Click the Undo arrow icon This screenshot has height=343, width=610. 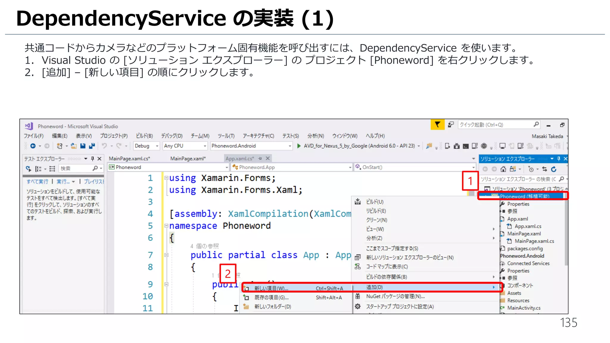pyautogui.click(x=104, y=146)
